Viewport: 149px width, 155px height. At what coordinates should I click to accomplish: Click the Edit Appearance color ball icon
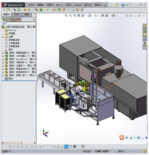click(102, 15)
